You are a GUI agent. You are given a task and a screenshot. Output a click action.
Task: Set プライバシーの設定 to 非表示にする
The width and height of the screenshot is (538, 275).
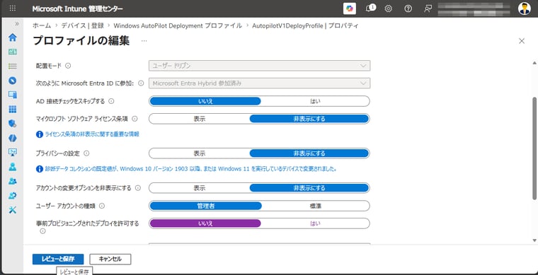pos(309,153)
